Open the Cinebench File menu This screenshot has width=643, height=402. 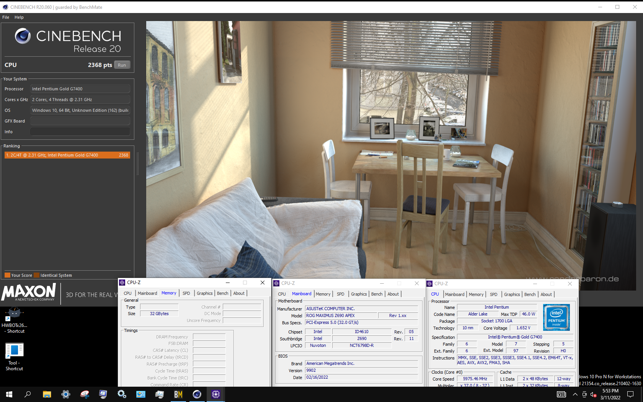pyautogui.click(x=6, y=17)
